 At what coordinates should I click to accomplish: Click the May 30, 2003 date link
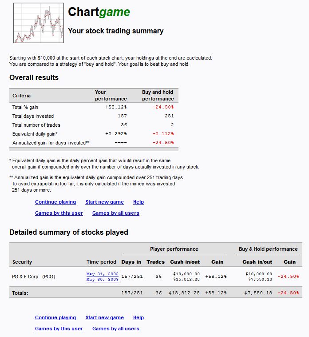[x=103, y=279]
